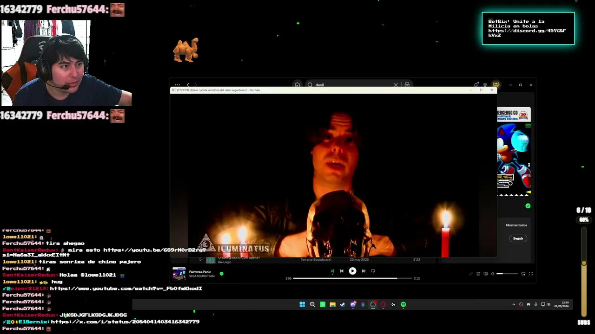Viewport: 595px width, 334px height.
Task: Open Steam from the taskbar
Action: pyautogui.click(x=343, y=304)
